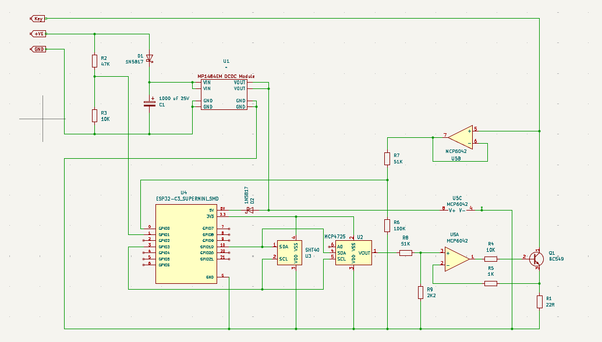Image resolution: width=602 pixels, height=342 pixels.
Task: Select the C1 polarized capacitor symbol
Action: pos(150,103)
